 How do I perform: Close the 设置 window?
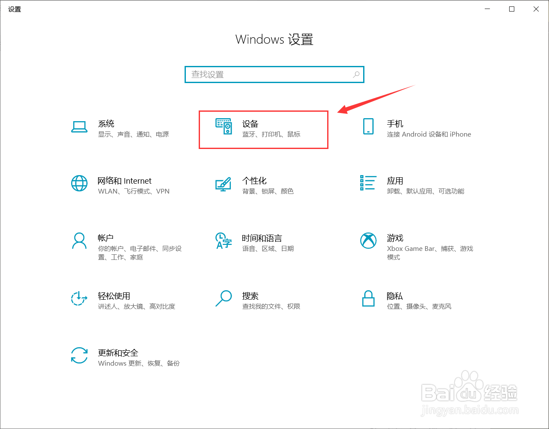(x=536, y=9)
